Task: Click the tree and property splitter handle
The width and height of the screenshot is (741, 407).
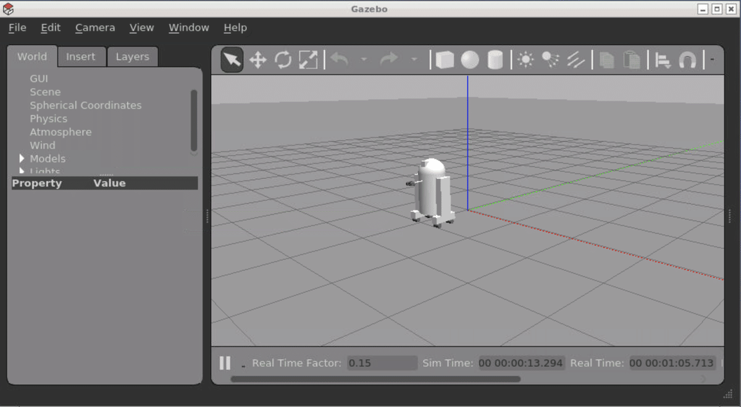Action: [106, 175]
